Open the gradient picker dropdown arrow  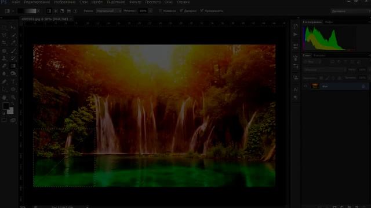[39, 11]
